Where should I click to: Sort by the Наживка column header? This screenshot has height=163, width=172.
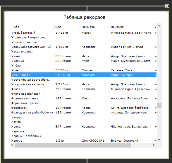94,27
